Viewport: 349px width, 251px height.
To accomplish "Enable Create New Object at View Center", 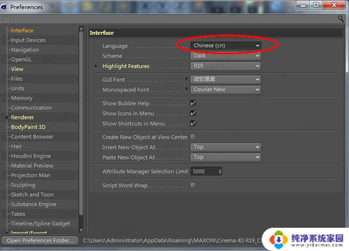I will pyautogui.click(x=193, y=137).
